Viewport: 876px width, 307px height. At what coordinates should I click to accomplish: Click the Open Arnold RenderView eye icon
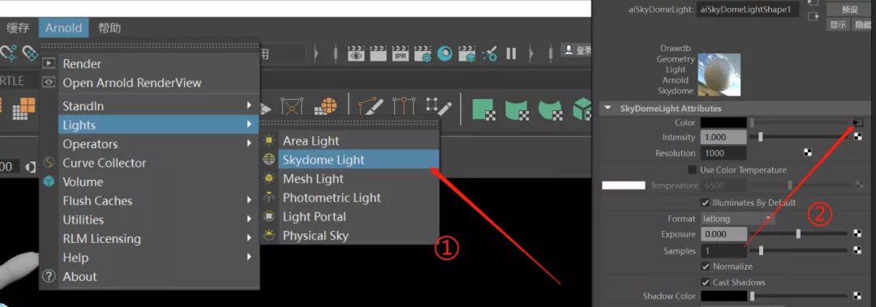tap(49, 83)
